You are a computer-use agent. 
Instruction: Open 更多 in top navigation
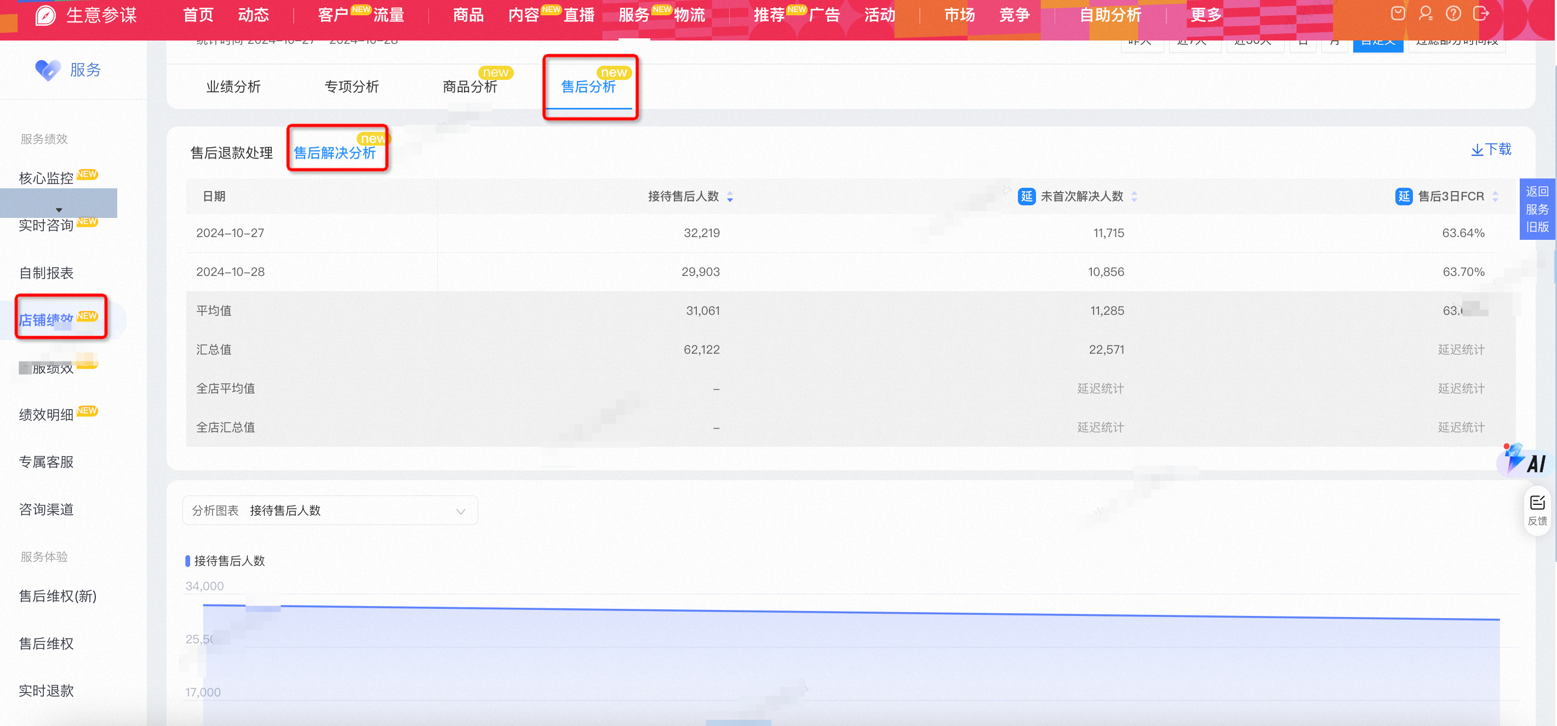[1206, 15]
